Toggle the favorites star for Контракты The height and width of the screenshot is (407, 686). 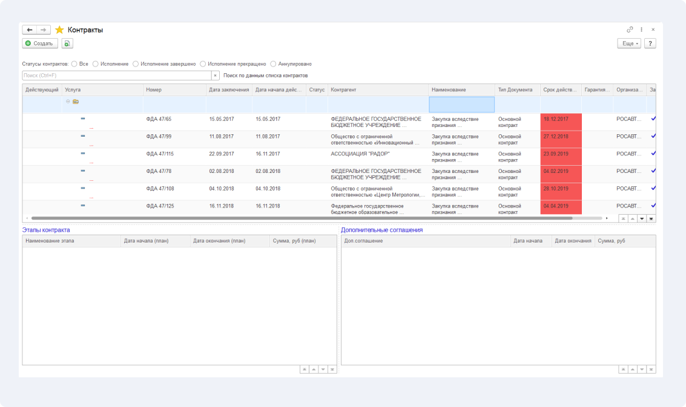point(59,30)
